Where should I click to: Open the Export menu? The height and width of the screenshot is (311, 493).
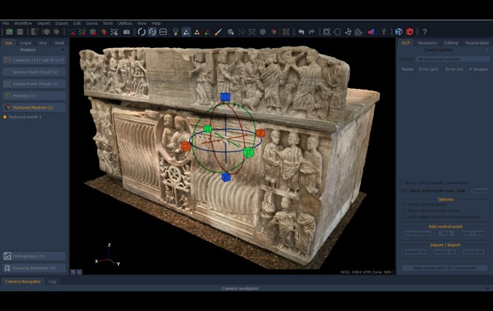click(x=61, y=23)
